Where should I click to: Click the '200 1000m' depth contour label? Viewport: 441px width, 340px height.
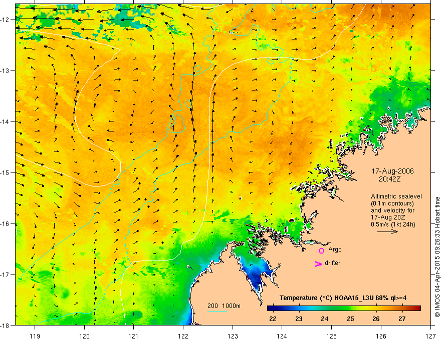[224, 306]
